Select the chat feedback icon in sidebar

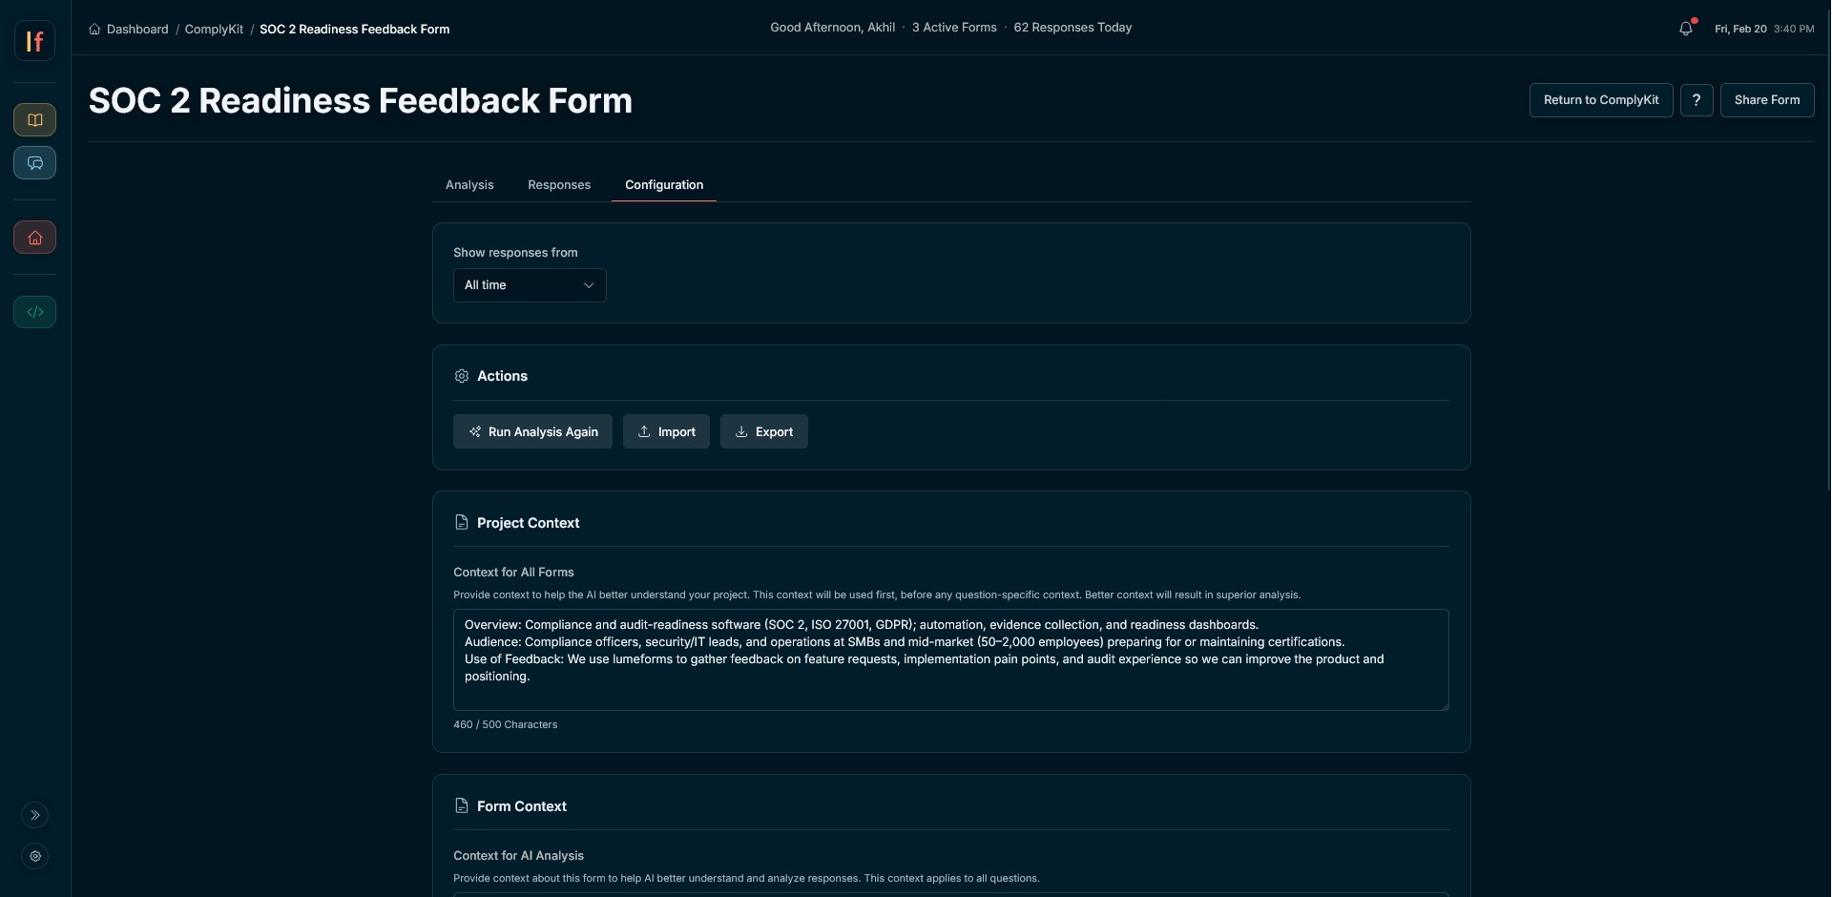(35, 163)
